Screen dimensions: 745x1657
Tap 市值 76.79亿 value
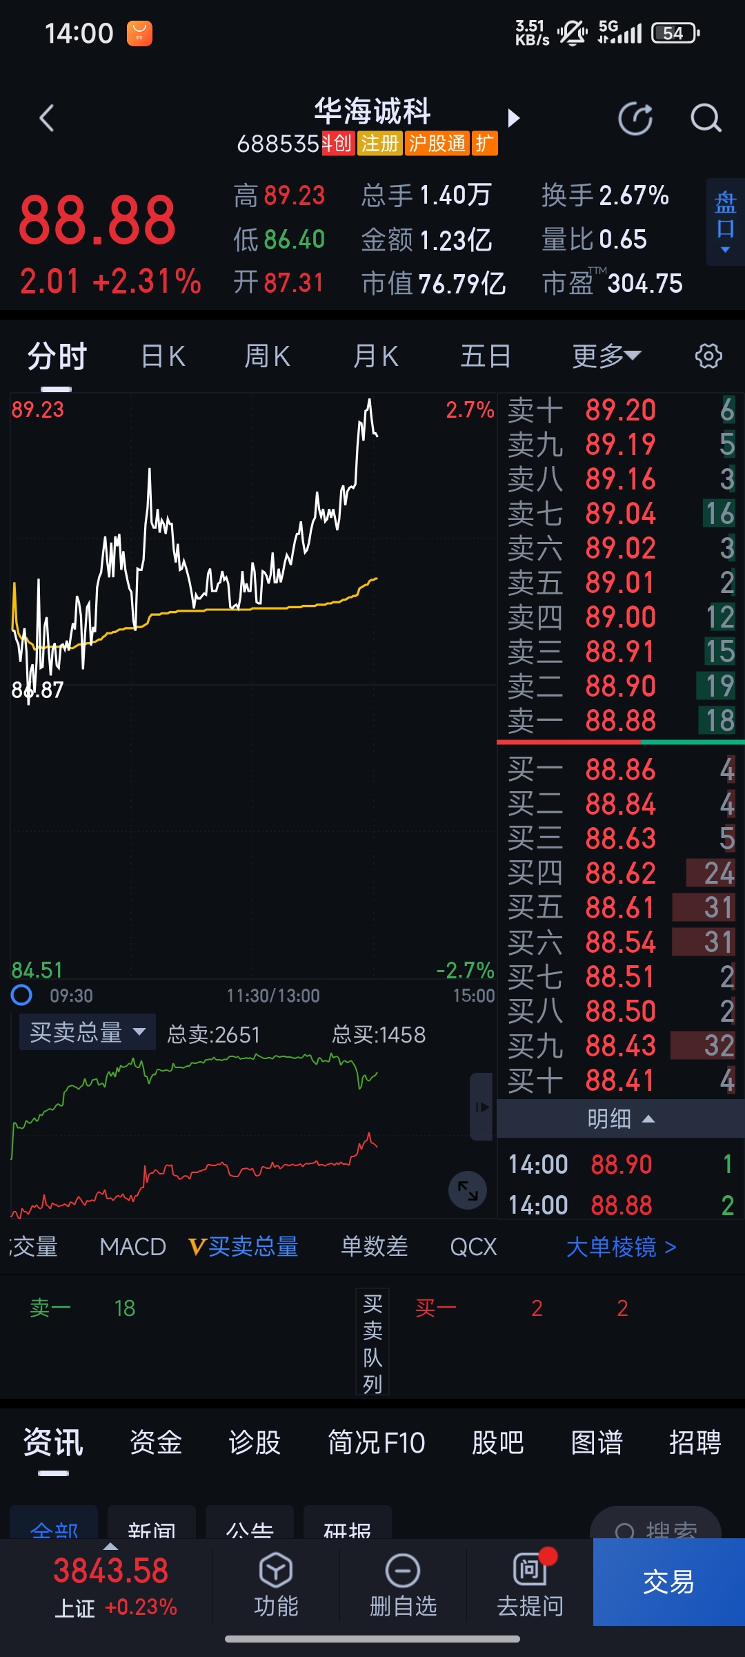click(x=434, y=283)
